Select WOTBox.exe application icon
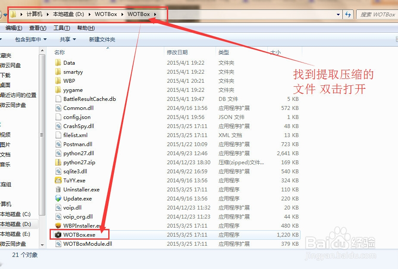Viewport: 398px width, 269px height. tap(58, 235)
